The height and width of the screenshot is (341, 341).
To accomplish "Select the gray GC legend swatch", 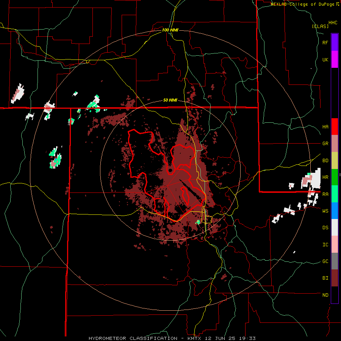I will 335,261.
